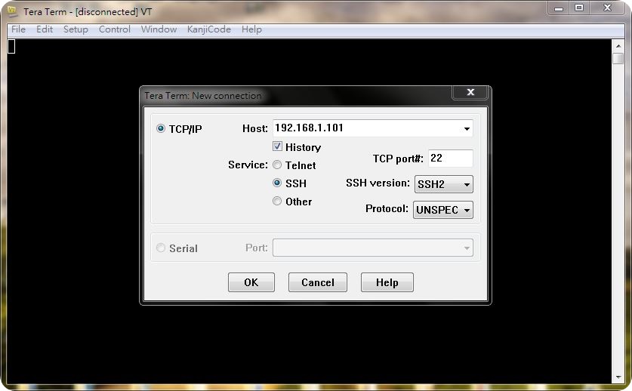Open the Setup menu

point(76,29)
